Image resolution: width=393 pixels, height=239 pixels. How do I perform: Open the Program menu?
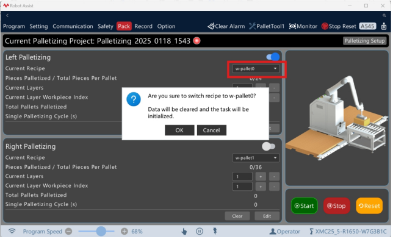click(x=14, y=26)
